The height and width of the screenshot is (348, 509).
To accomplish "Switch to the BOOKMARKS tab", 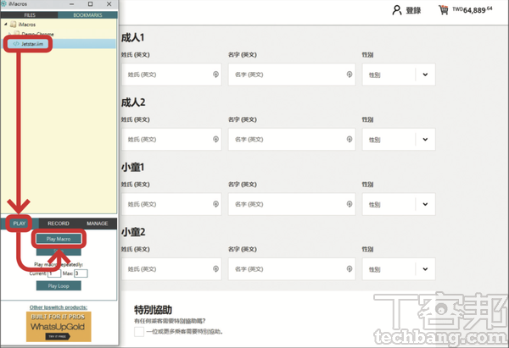I will pyautogui.click(x=87, y=15).
